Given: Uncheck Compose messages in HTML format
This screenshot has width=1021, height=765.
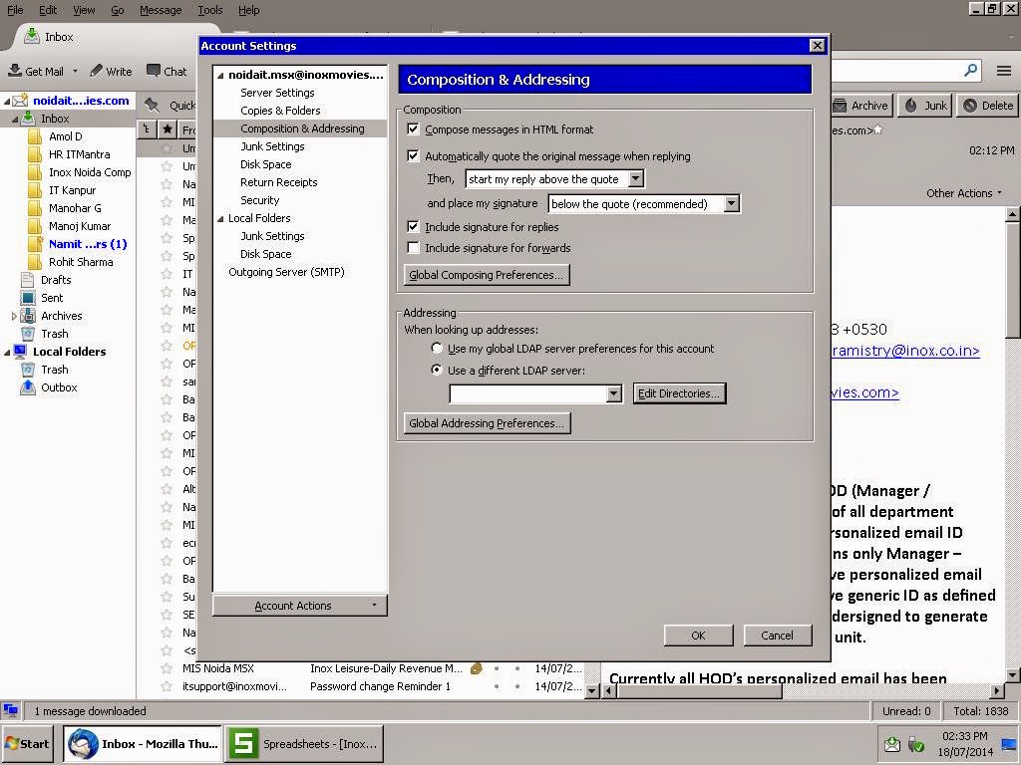Looking at the screenshot, I should [414, 128].
